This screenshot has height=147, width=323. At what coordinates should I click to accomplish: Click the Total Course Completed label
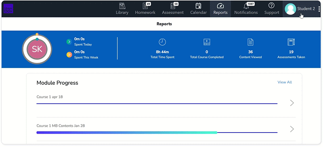[x=207, y=57]
